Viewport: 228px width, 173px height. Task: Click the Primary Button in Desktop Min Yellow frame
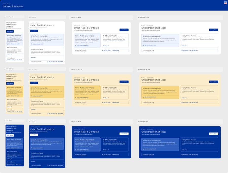(x=124, y=82)
